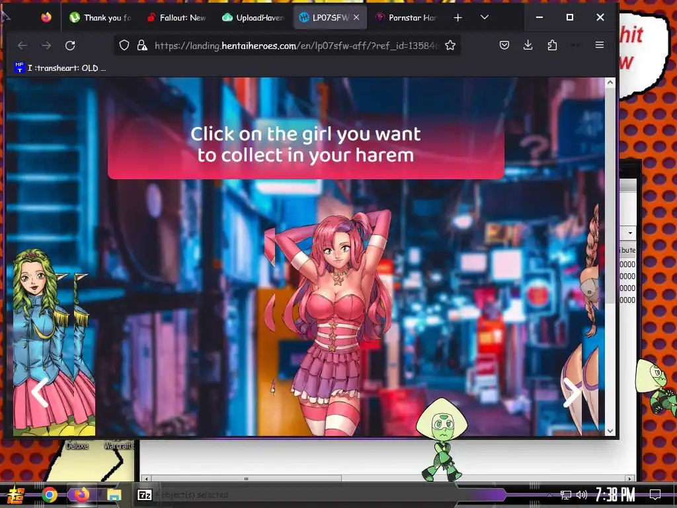Expand the dropdown in the background window
The width and height of the screenshot is (677, 508).
(x=630, y=233)
